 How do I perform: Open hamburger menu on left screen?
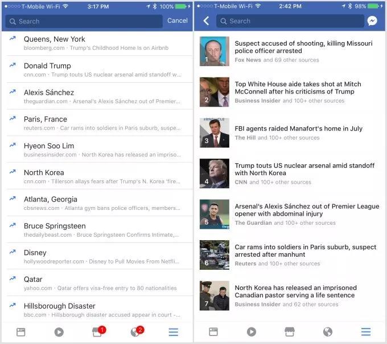click(x=173, y=332)
